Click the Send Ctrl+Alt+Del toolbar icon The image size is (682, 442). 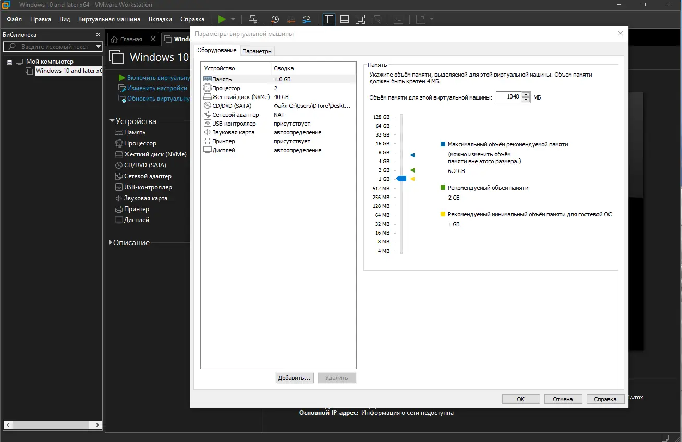tap(253, 19)
